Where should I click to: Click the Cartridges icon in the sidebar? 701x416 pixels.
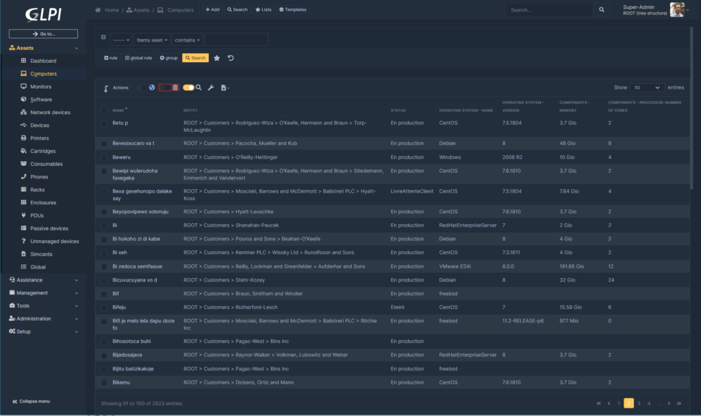tap(24, 151)
